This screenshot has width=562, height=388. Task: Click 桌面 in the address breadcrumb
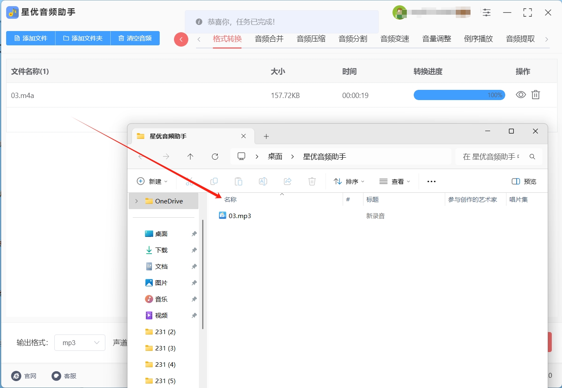point(275,156)
